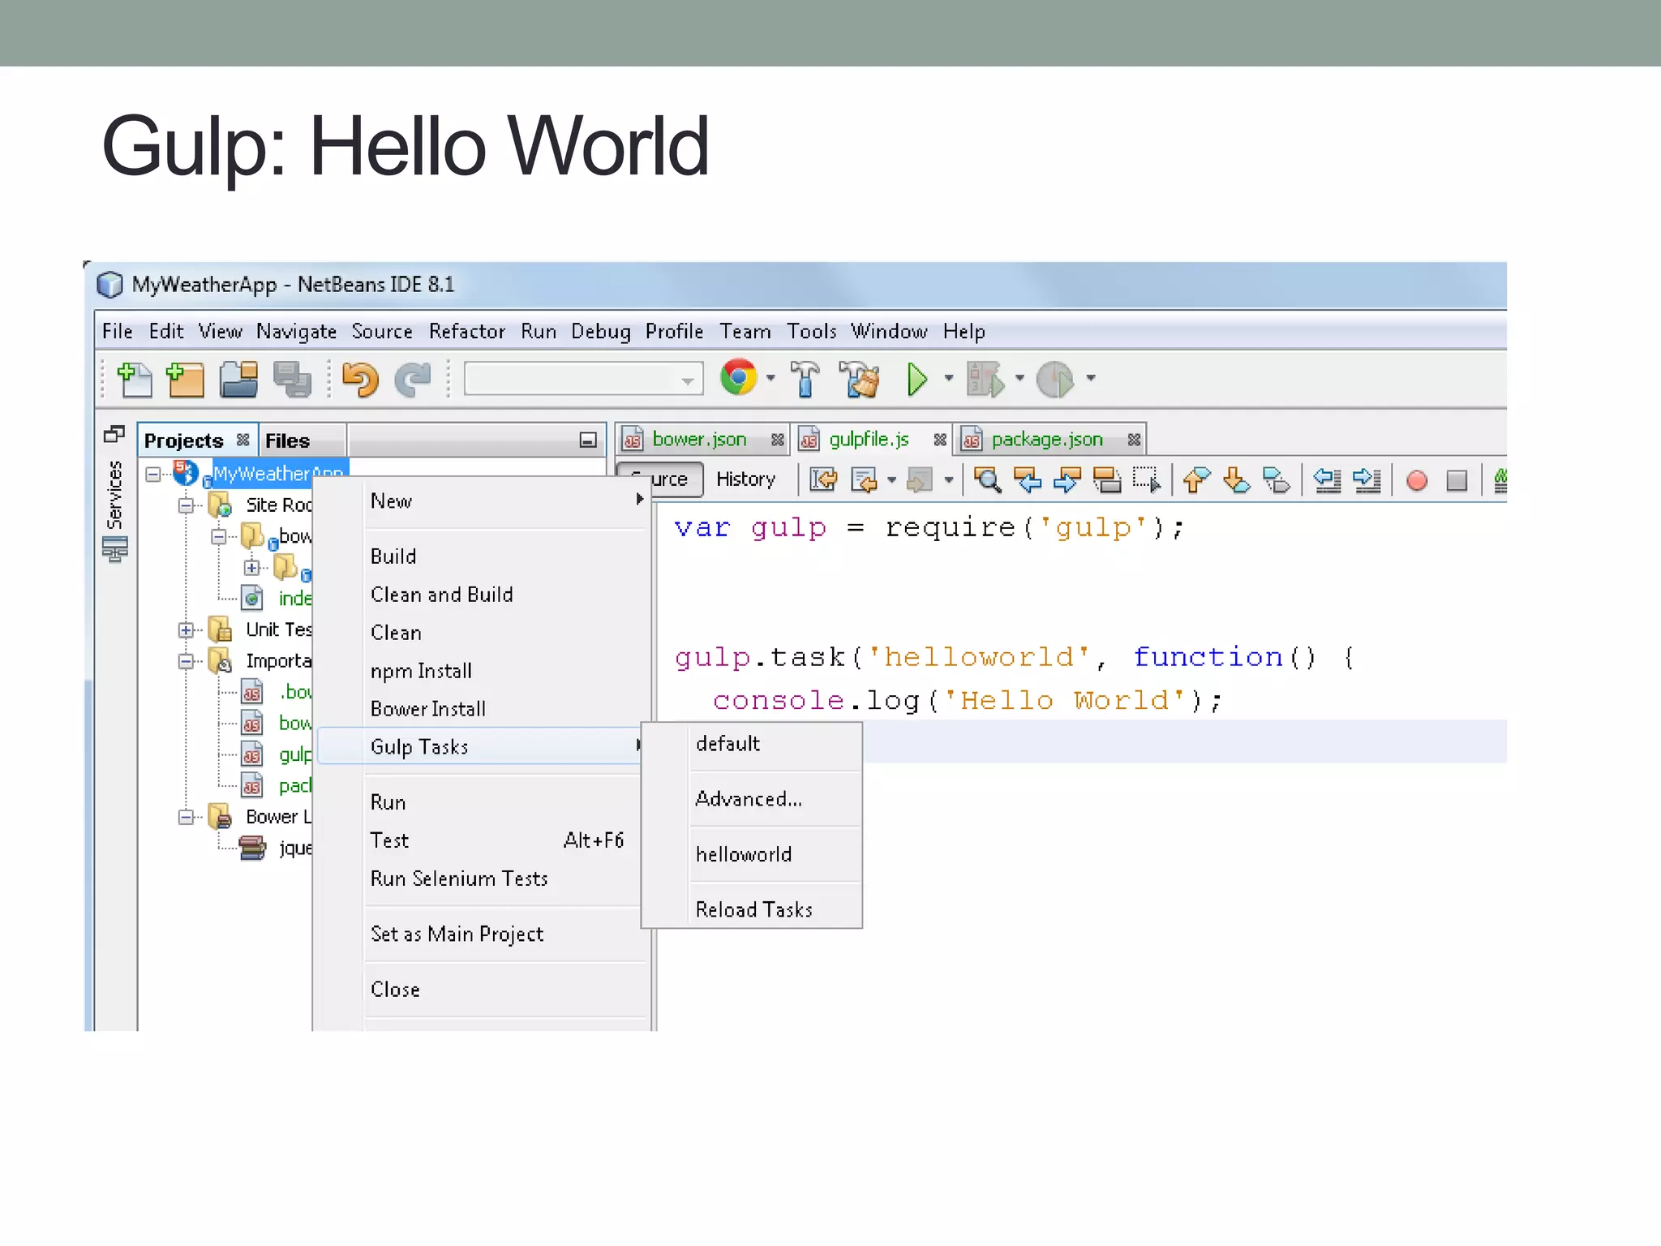Viewport: 1661px width, 1246px height.
Task: Click the Find Next Occurrence icon
Action: (1067, 480)
